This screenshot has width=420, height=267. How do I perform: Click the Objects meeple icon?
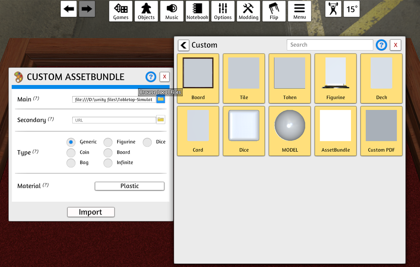pos(146,11)
